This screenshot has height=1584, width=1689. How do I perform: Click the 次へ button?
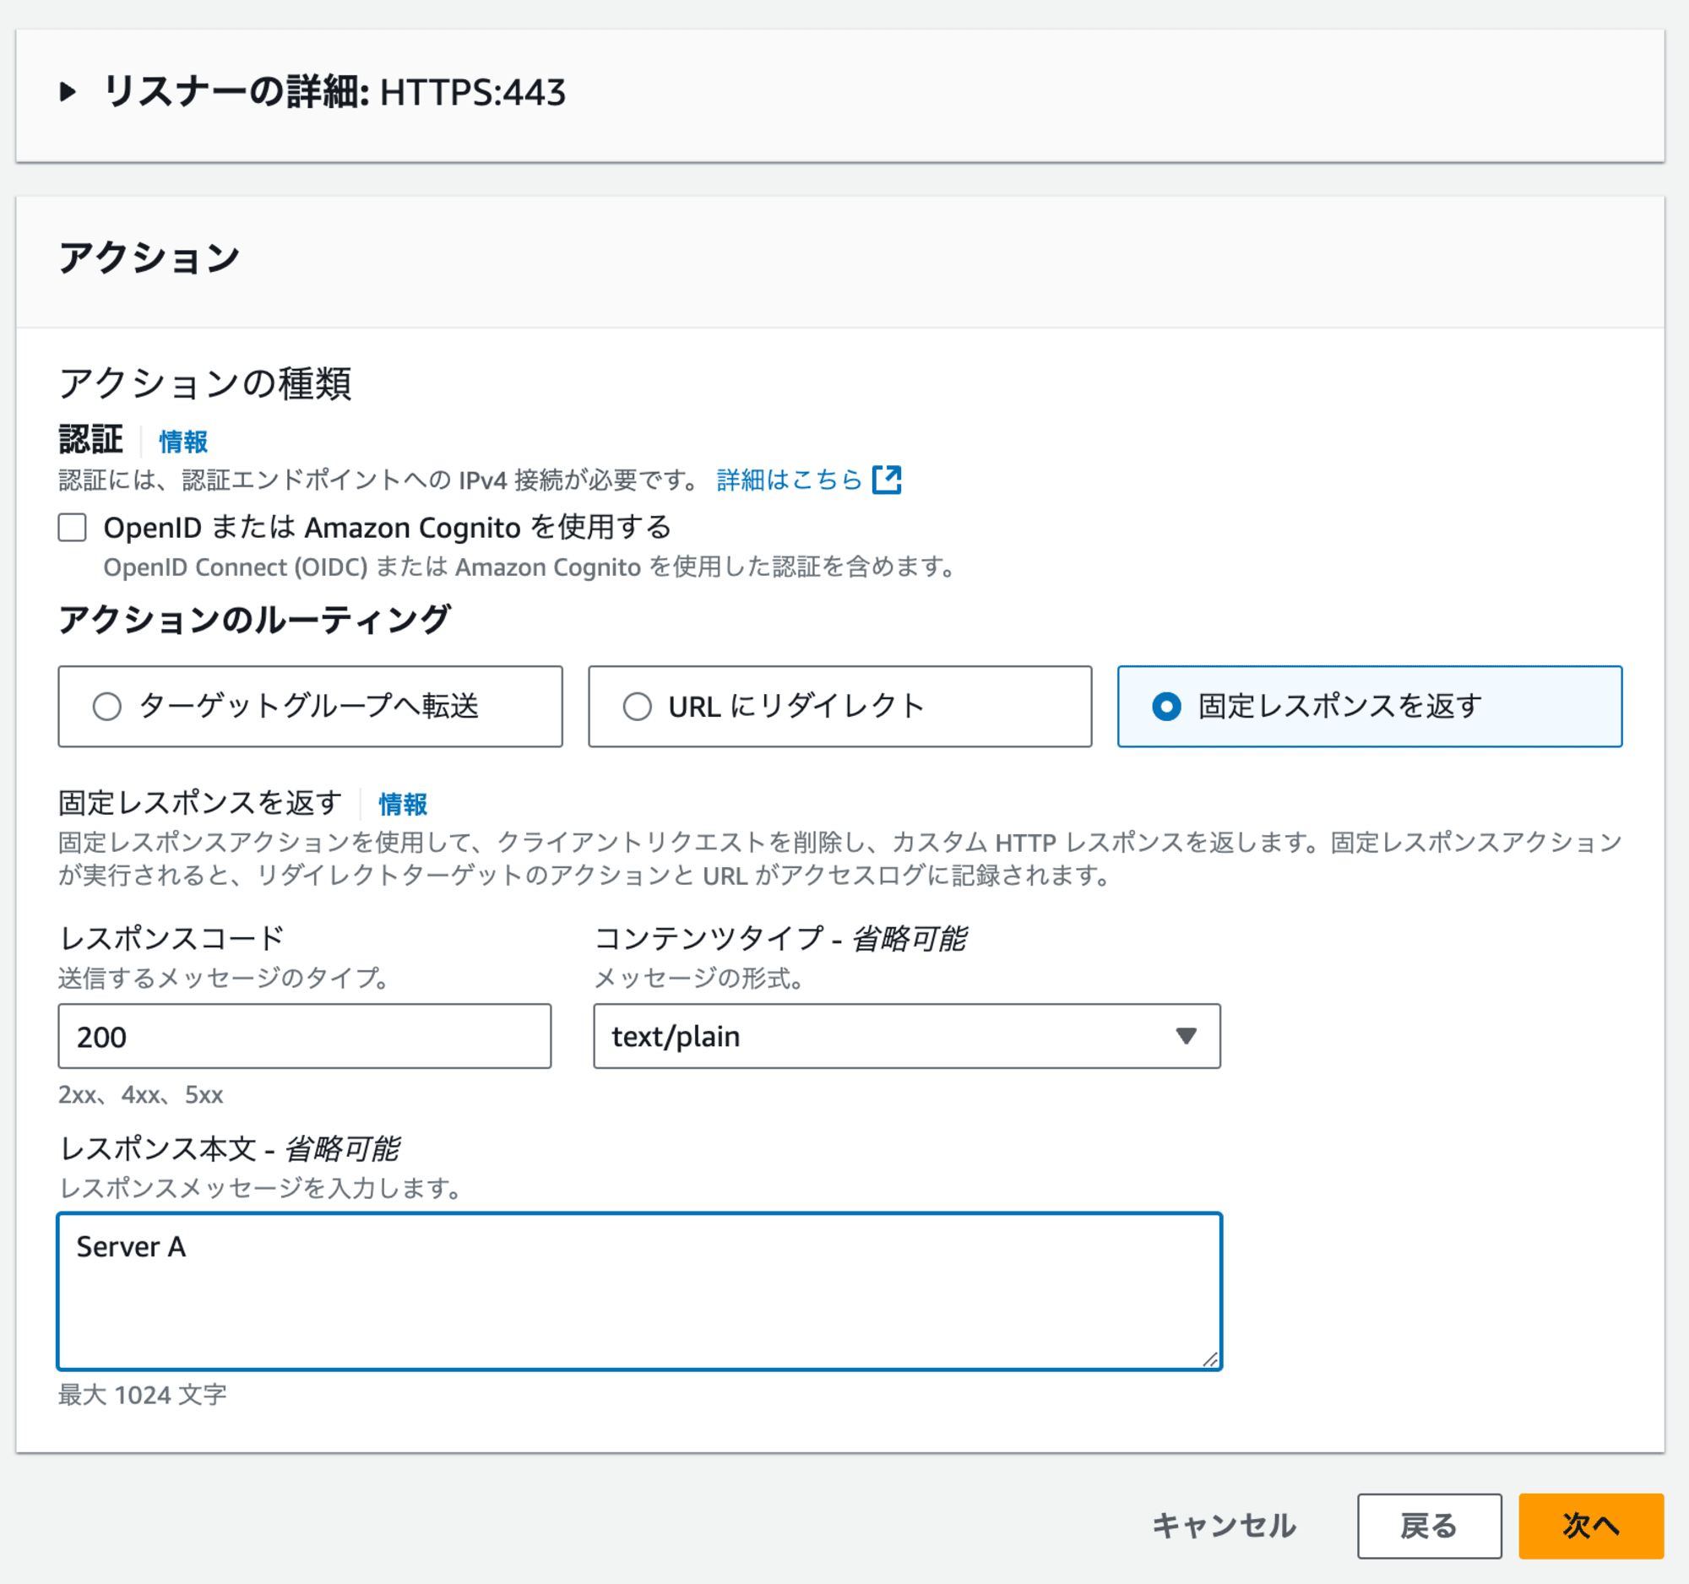click(x=1591, y=1527)
